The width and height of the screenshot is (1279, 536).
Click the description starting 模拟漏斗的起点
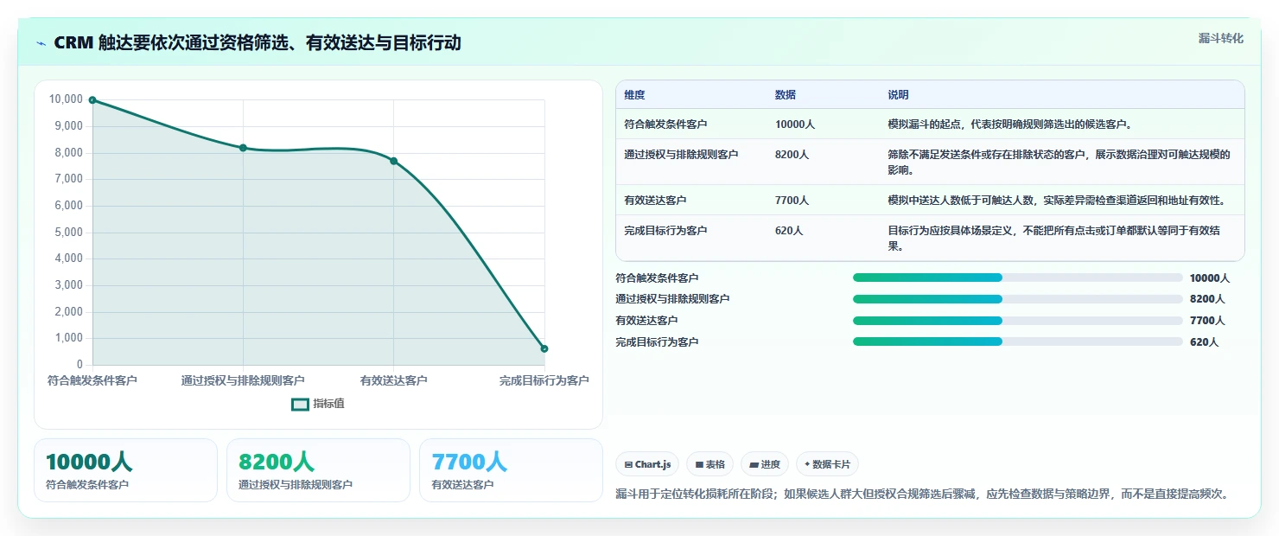click(1009, 124)
